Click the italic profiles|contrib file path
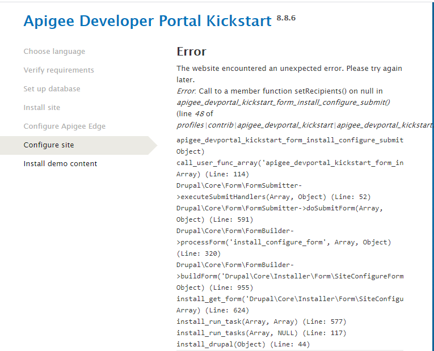Image resolution: width=434 pixels, height=351 pixels. click(x=304, y=125)
